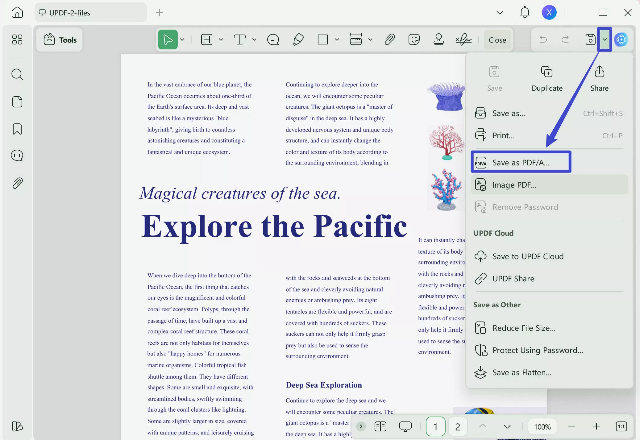Select the freehand Pen annotation tool
This screenshot has width=640, height=440.
(298, 39)
